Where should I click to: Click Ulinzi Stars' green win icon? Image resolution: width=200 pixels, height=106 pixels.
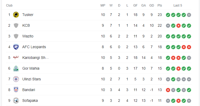tap(173, 79)
